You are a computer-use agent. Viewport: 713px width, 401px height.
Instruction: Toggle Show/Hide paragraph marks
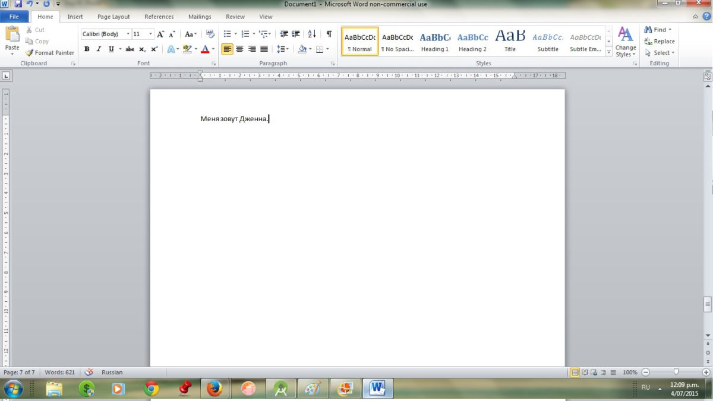pyautogui.click(x=329, y=34)
